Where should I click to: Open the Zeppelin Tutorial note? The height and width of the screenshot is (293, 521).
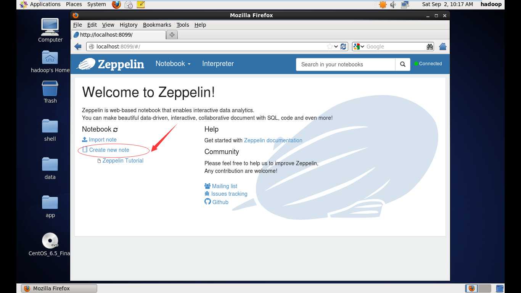pos(123,161)
